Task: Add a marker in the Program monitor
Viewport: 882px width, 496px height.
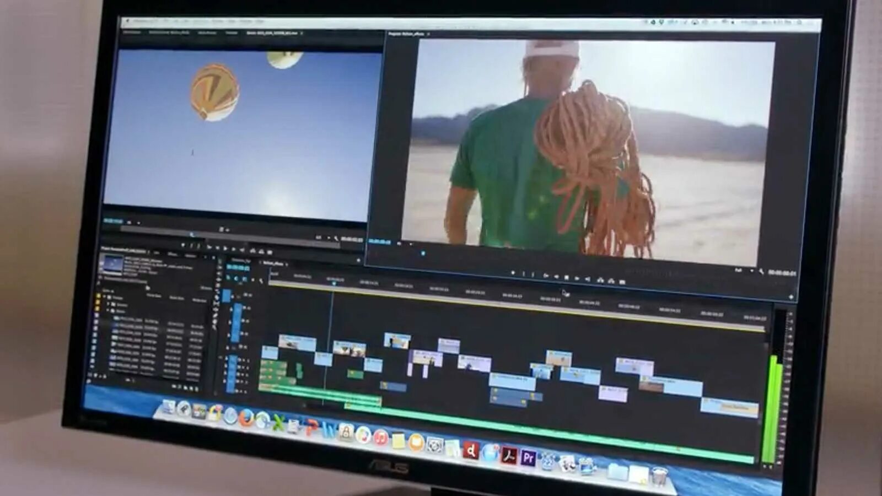Action: (513, 273)
